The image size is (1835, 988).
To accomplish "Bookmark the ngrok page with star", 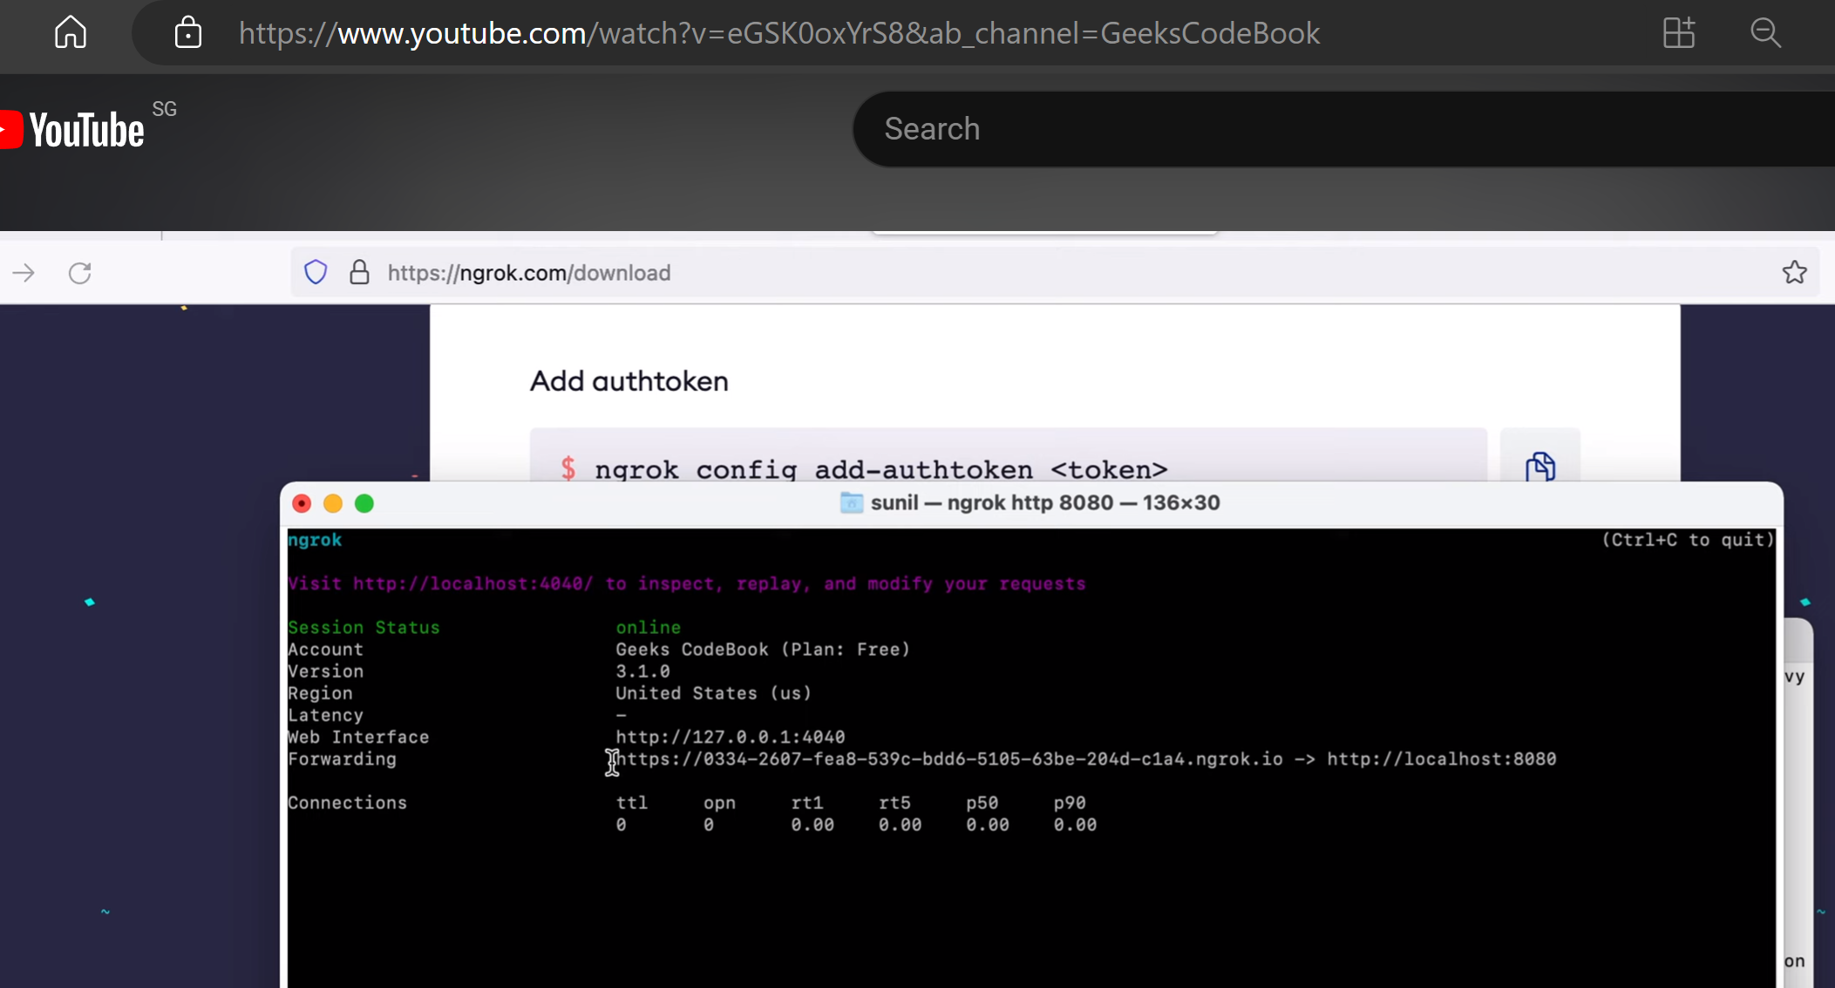I will (1794, 272).
